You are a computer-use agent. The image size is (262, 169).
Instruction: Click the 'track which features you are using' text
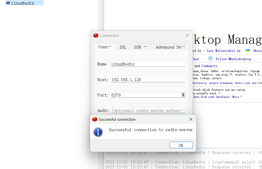(219, 90)
